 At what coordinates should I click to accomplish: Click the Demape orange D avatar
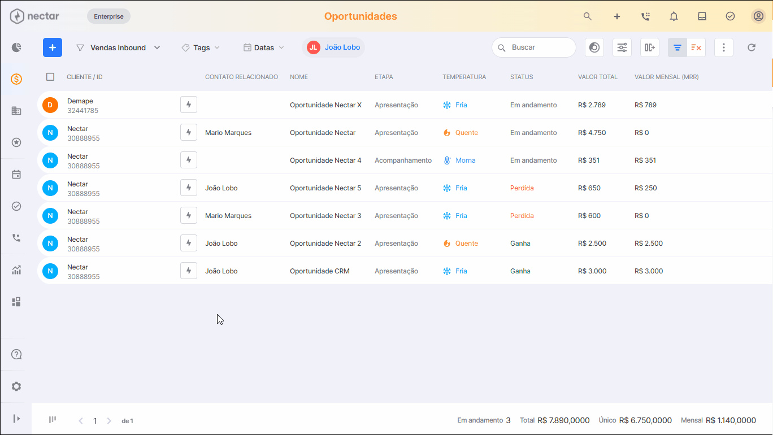click(x=50, y=105)
